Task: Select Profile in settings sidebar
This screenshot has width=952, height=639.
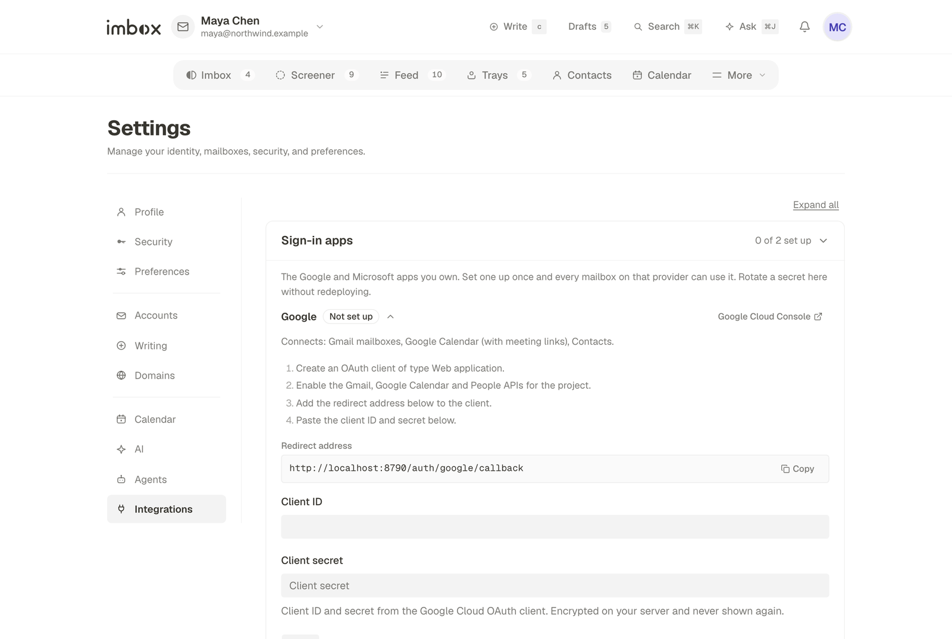Action: 167,212
